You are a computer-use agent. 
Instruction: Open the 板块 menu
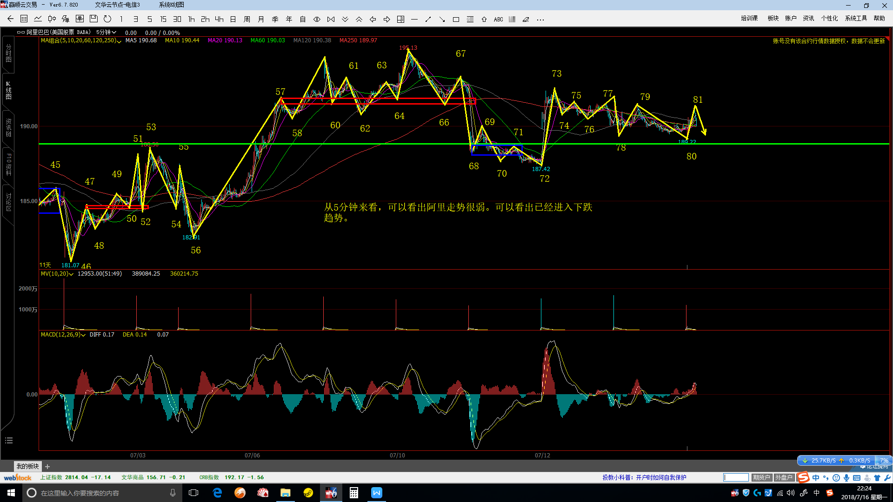pyautogui.click(x=773, y=18)
